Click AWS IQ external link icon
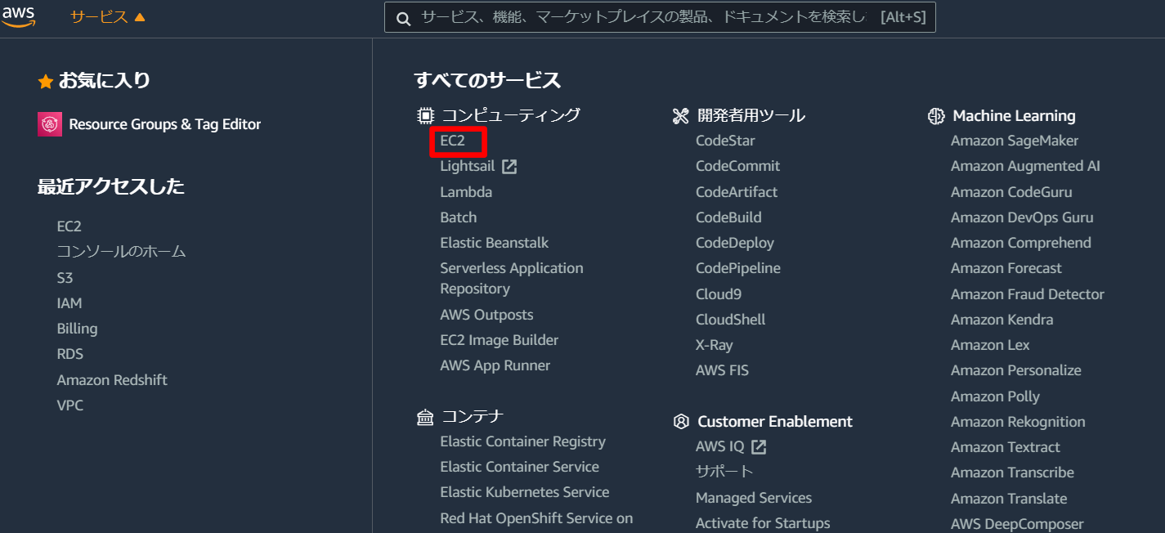Viewport: 1165px width, 533px height. click(x=759, y=447)
